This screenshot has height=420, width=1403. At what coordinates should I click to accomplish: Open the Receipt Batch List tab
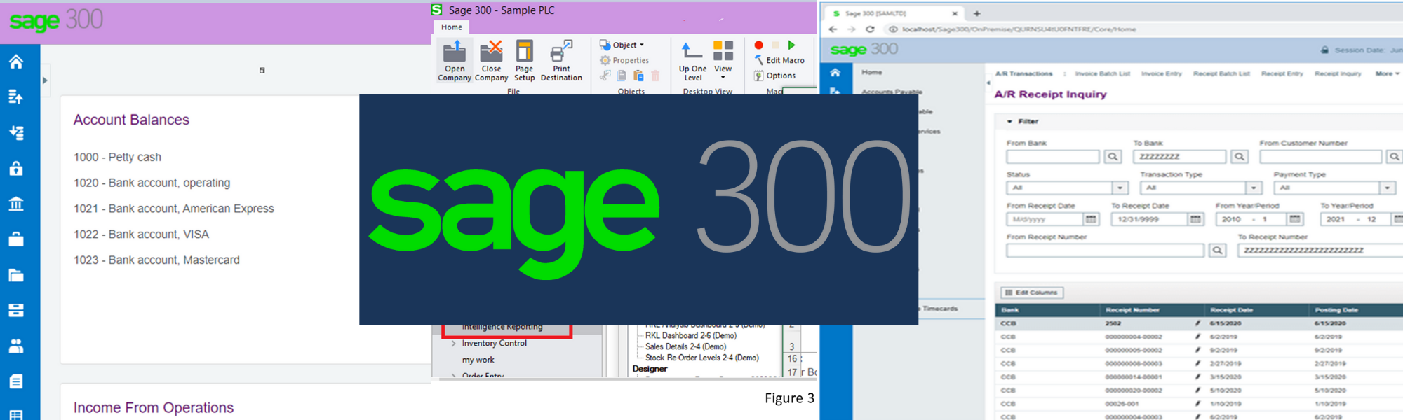click(1221, 73)
